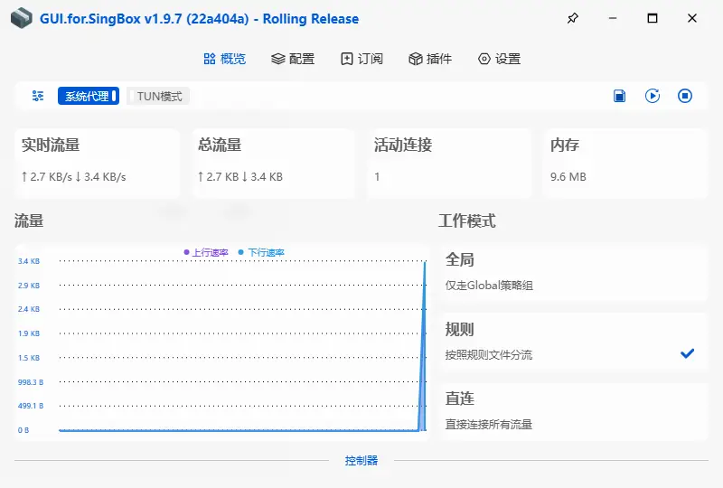Expand the 控制器 controller panel
The image size is (723, 488).
click(x=361, y=460)
